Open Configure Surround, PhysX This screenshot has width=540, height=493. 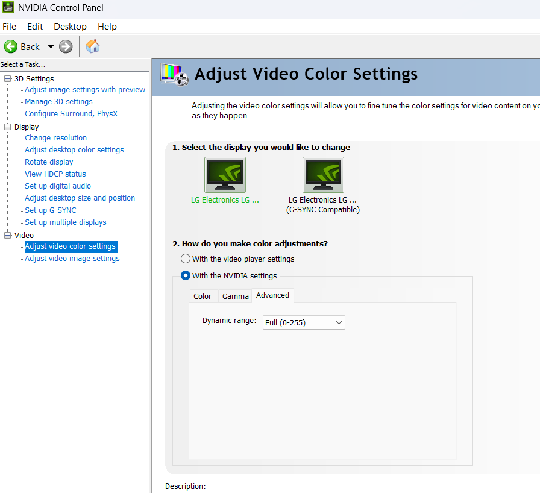pos(71,114)
